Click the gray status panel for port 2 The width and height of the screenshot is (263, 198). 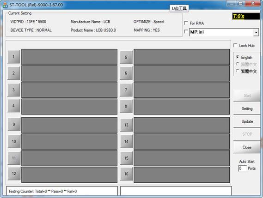click(69, 73)
